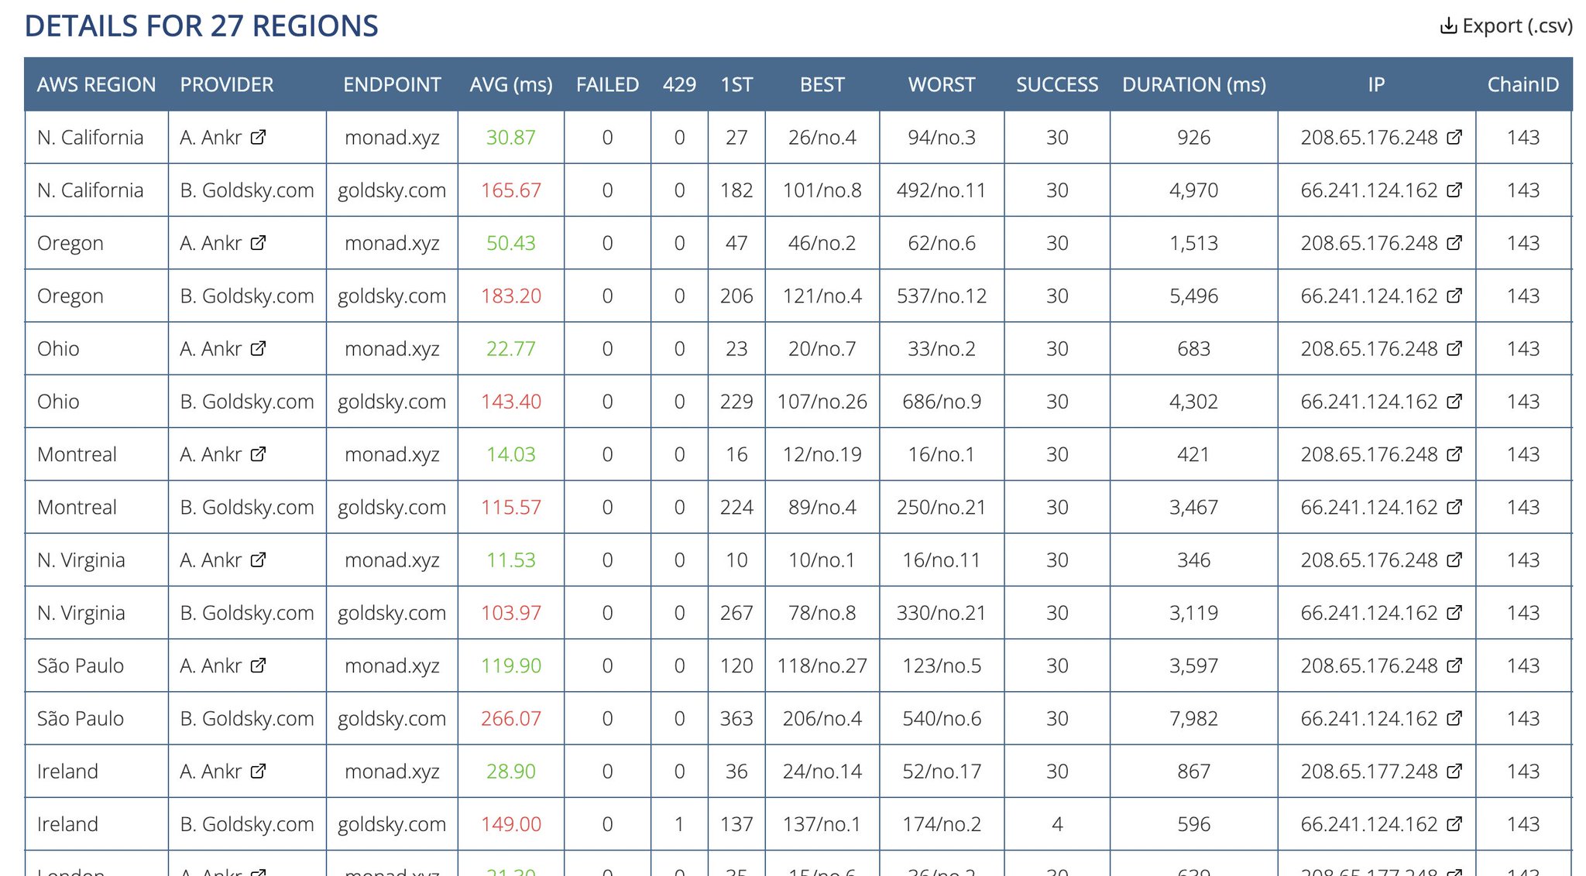Click the AWS REGION column header
Screen dimensions: 1586x876
click(x=96, y=84)
